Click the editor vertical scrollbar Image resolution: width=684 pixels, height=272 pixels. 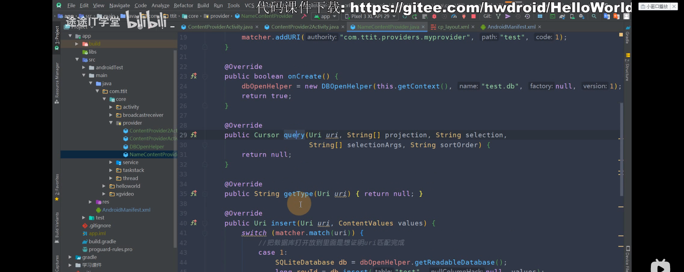click(x=621, y=149)
